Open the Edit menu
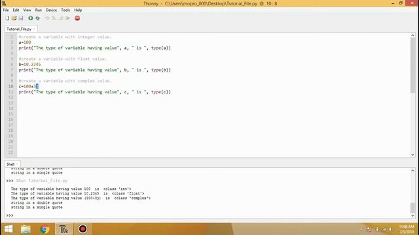The image size is (419, 235). (x=16, y=10)
